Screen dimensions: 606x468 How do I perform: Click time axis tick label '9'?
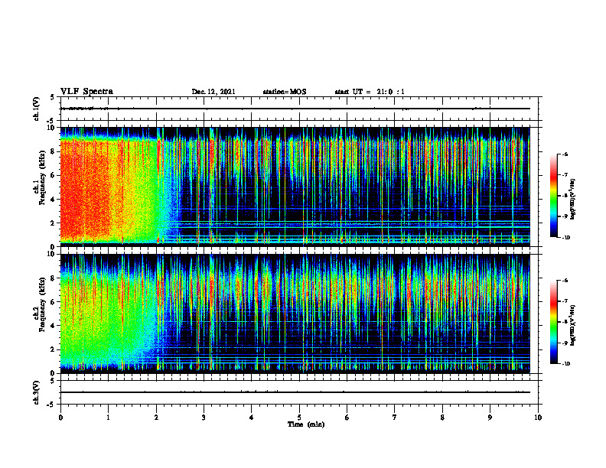[x=490, y=418]
